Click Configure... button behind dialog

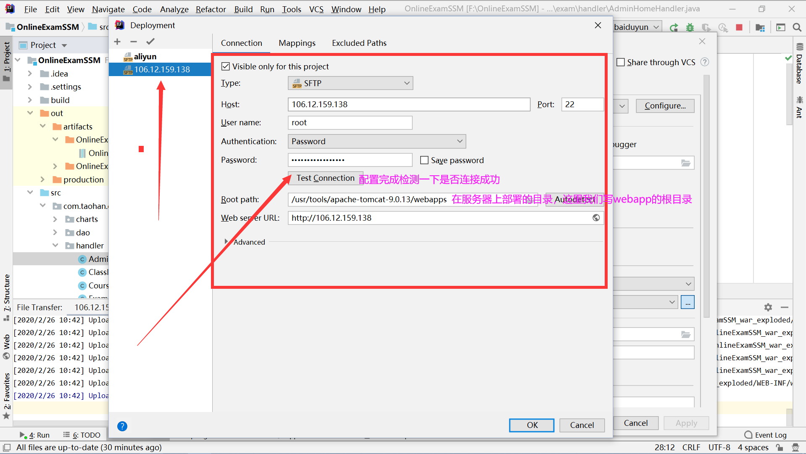(665, 106)
